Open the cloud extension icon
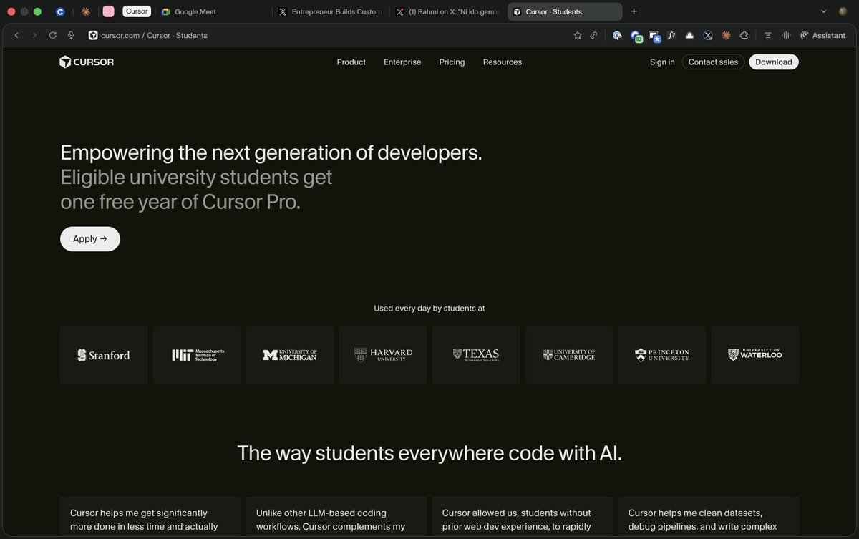The width and height of the screenshot is (859, 539). pos(689,35)
